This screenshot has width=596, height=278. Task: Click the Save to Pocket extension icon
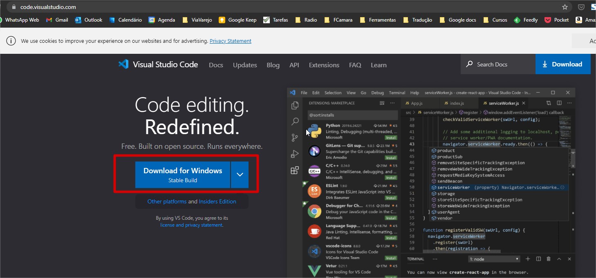click(581, 7)
